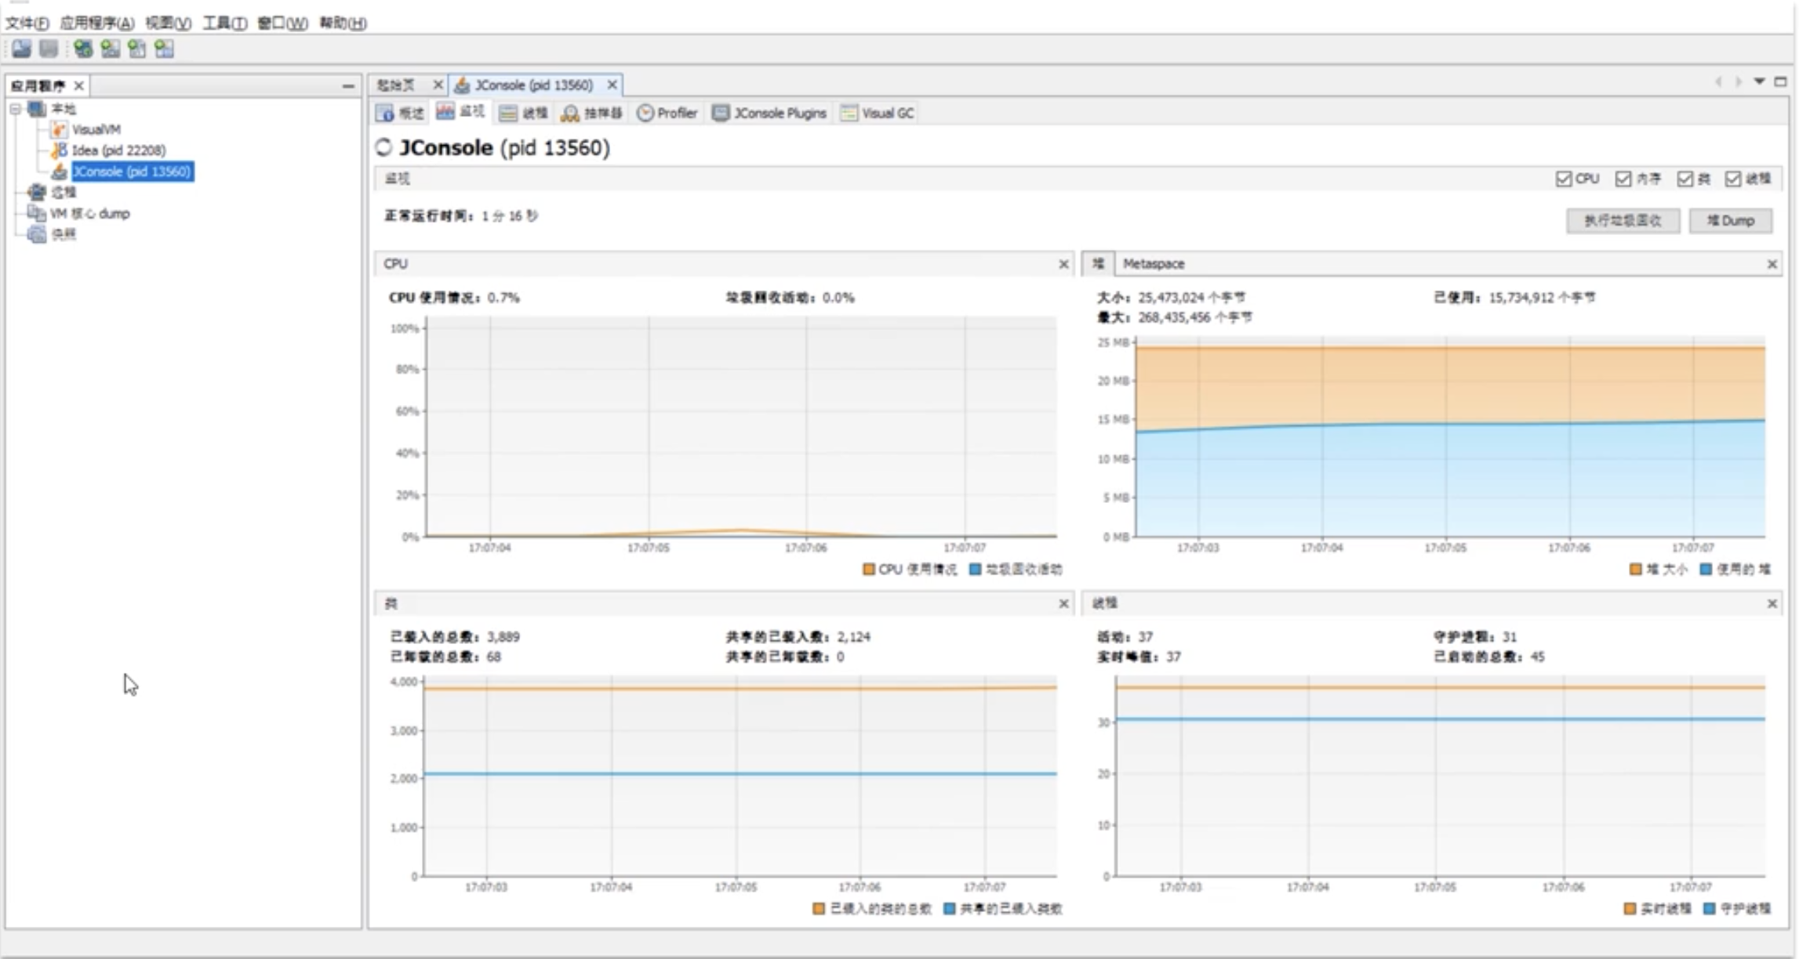Click the orange 实时线程 legend swatch
1799x959 pixels.
pyautogui.click(x=1630, y=909)
